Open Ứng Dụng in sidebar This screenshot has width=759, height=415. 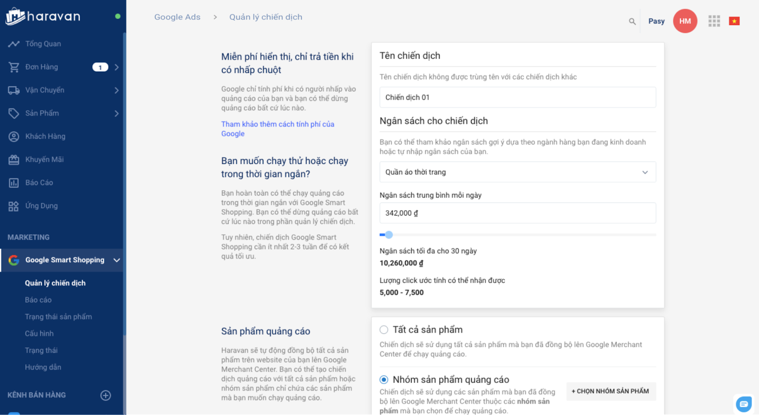tap(42, 206)
